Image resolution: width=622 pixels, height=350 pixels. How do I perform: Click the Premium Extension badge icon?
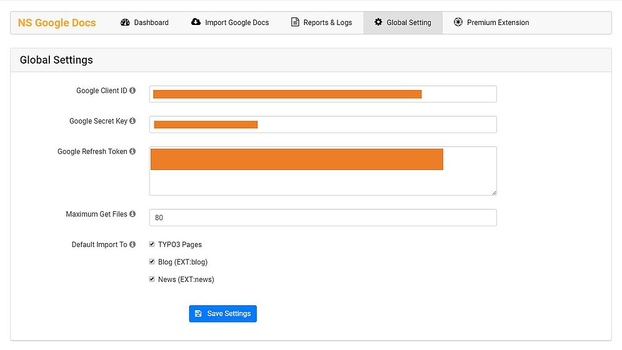458,22
